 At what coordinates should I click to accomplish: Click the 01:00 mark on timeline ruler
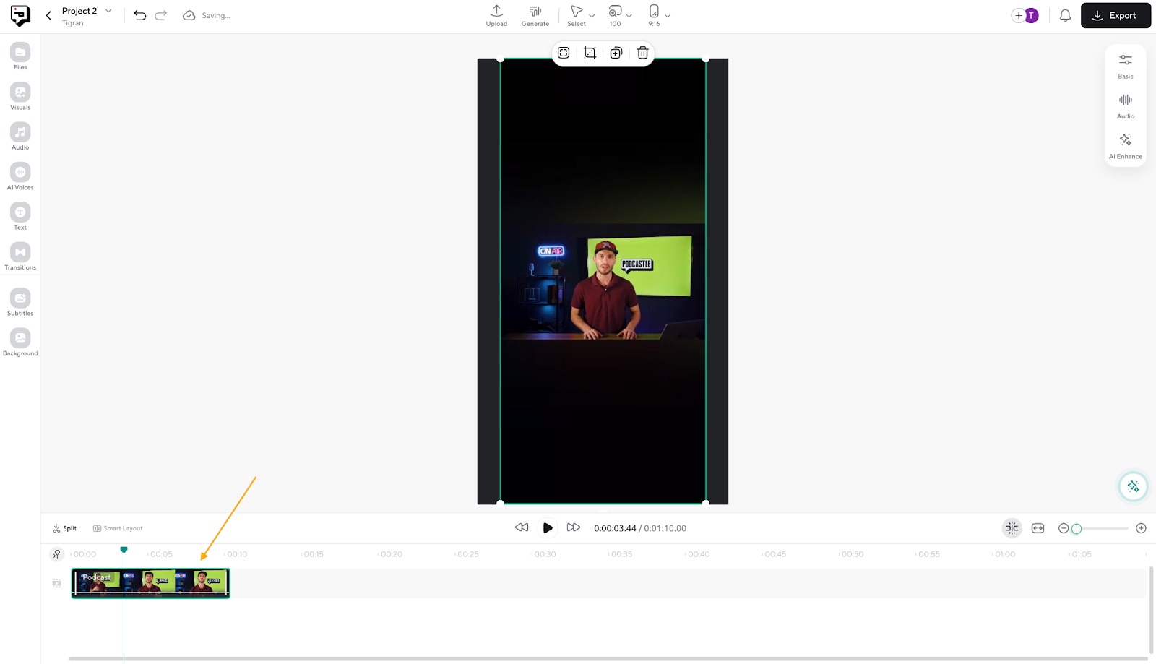coord(1004,554)
